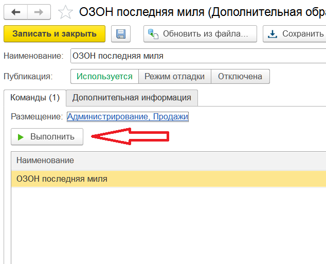This screenshot has height=264, width=326.
Task: Select 'Режим отладки' publication mode
Action: click(x=175, y=77)
